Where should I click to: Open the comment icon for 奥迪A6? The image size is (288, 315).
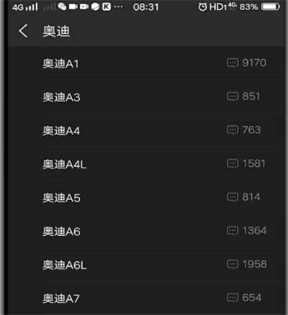233,231
